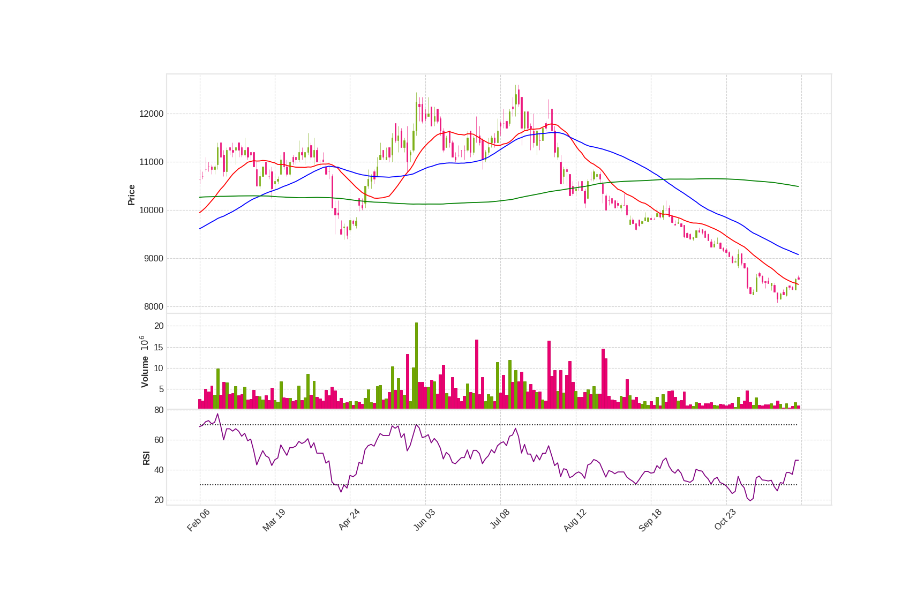Screen dimensions: 924x616
Task: Click the volume tick label 20
Action: click(x=159, y=326)
